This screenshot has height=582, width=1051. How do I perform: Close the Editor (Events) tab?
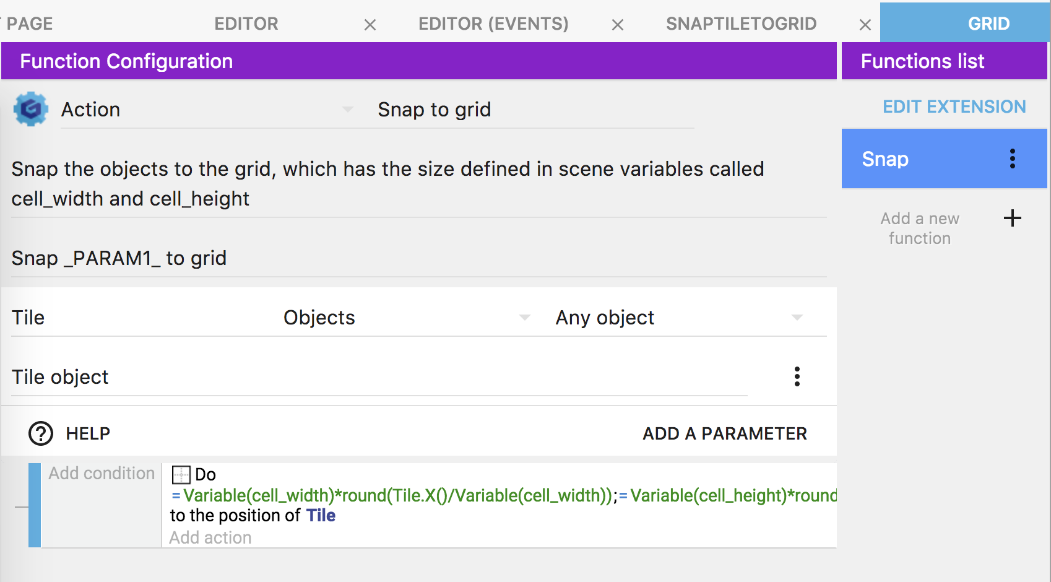pos(617,25)
